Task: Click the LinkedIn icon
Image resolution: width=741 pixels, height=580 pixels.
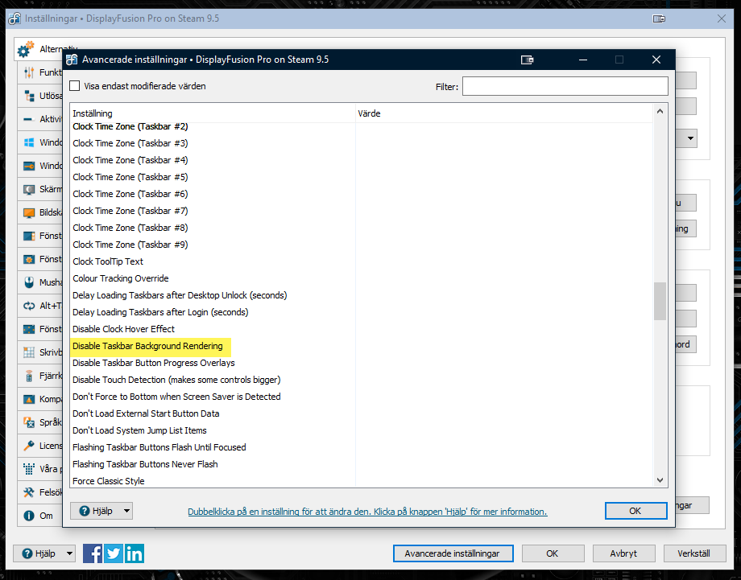Action: pyautogui.click(x=135, y=553)
